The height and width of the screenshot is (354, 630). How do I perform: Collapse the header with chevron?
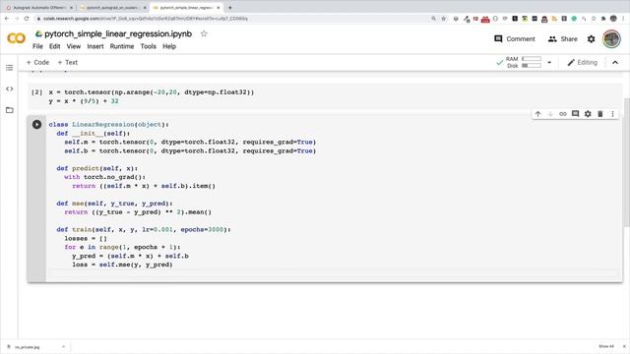pyautogui.click(x=615, y=63)
